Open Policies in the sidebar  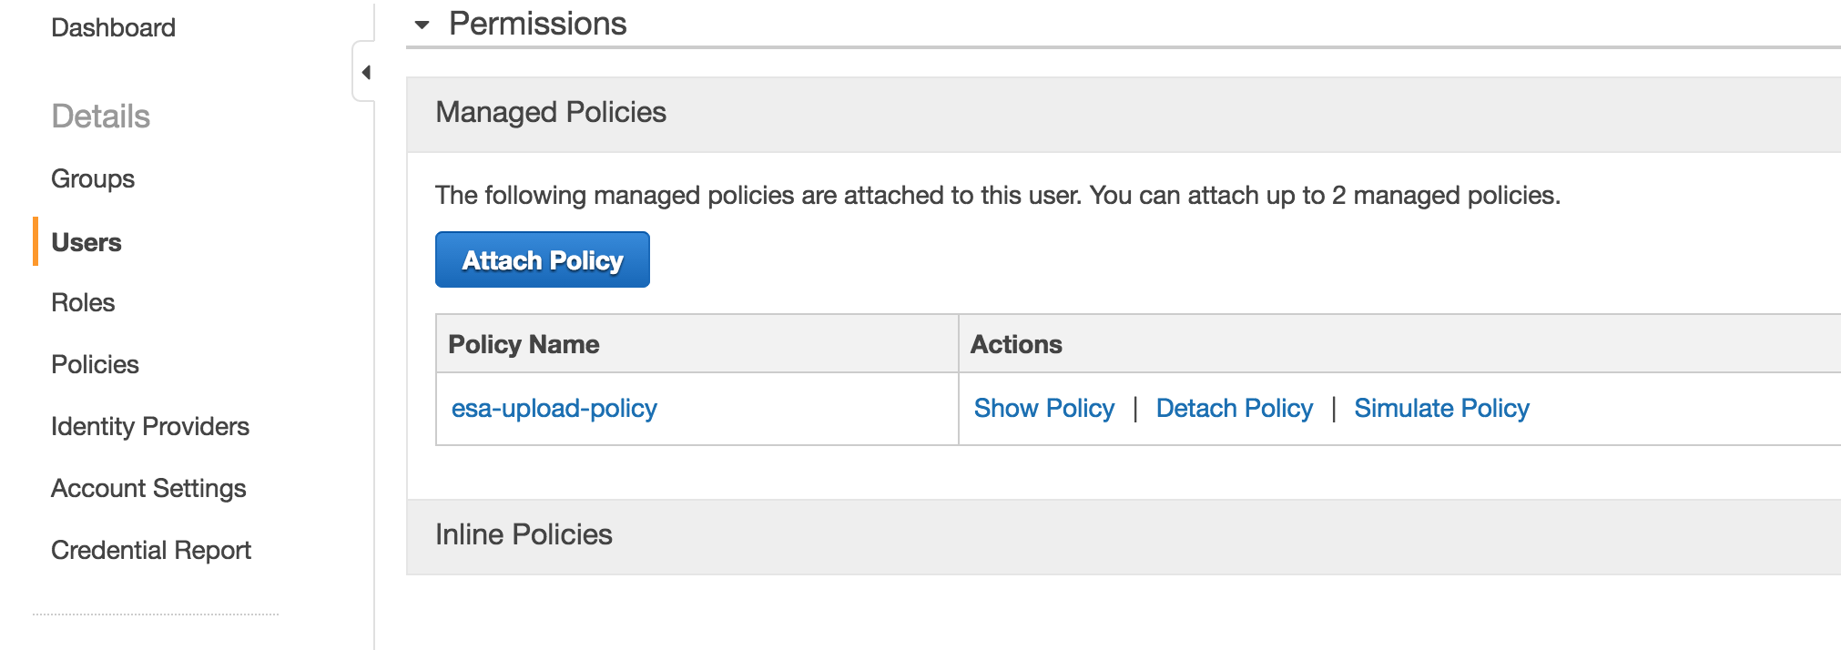pyautogui.click(x=95, y=364)
